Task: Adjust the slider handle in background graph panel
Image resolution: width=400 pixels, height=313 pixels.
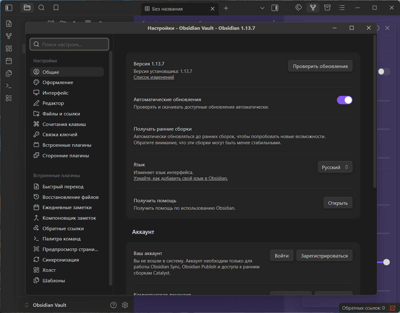Action: pyautogui.click(x=386, y=262)
